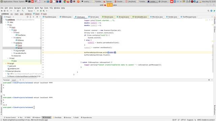The width and height of the screenshot is (216, 121).
Task: Open Applications menu in system panel
Action: click(x=7, y=1)
